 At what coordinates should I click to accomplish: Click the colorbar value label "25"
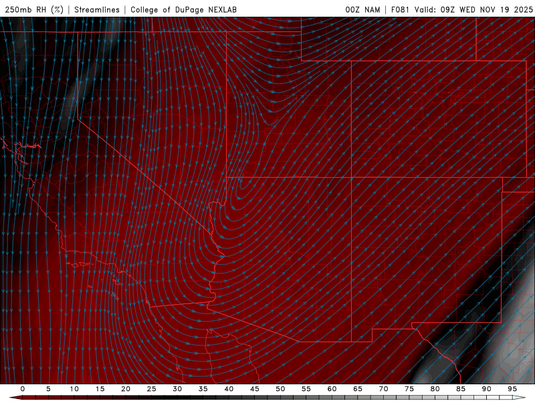point(151,389)
